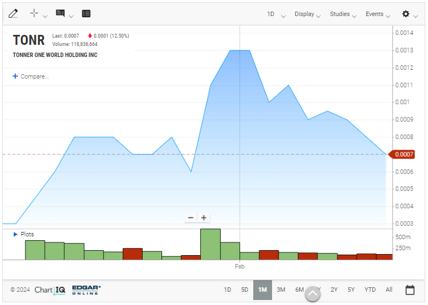Open the Events menu
Viewport: 428px width, 305px height.
click(378, 14)
